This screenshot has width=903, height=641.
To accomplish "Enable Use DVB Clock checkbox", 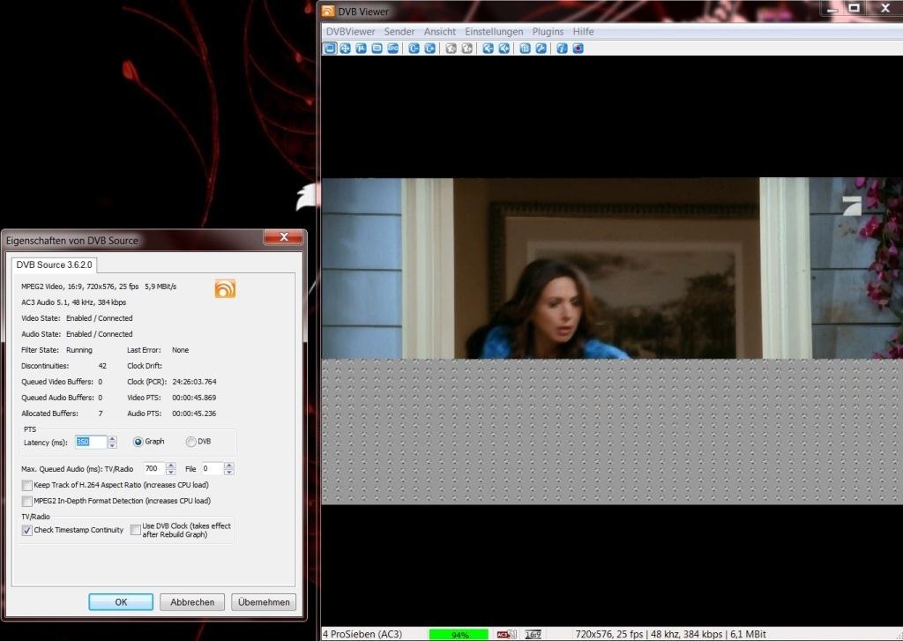I will 135,530.
